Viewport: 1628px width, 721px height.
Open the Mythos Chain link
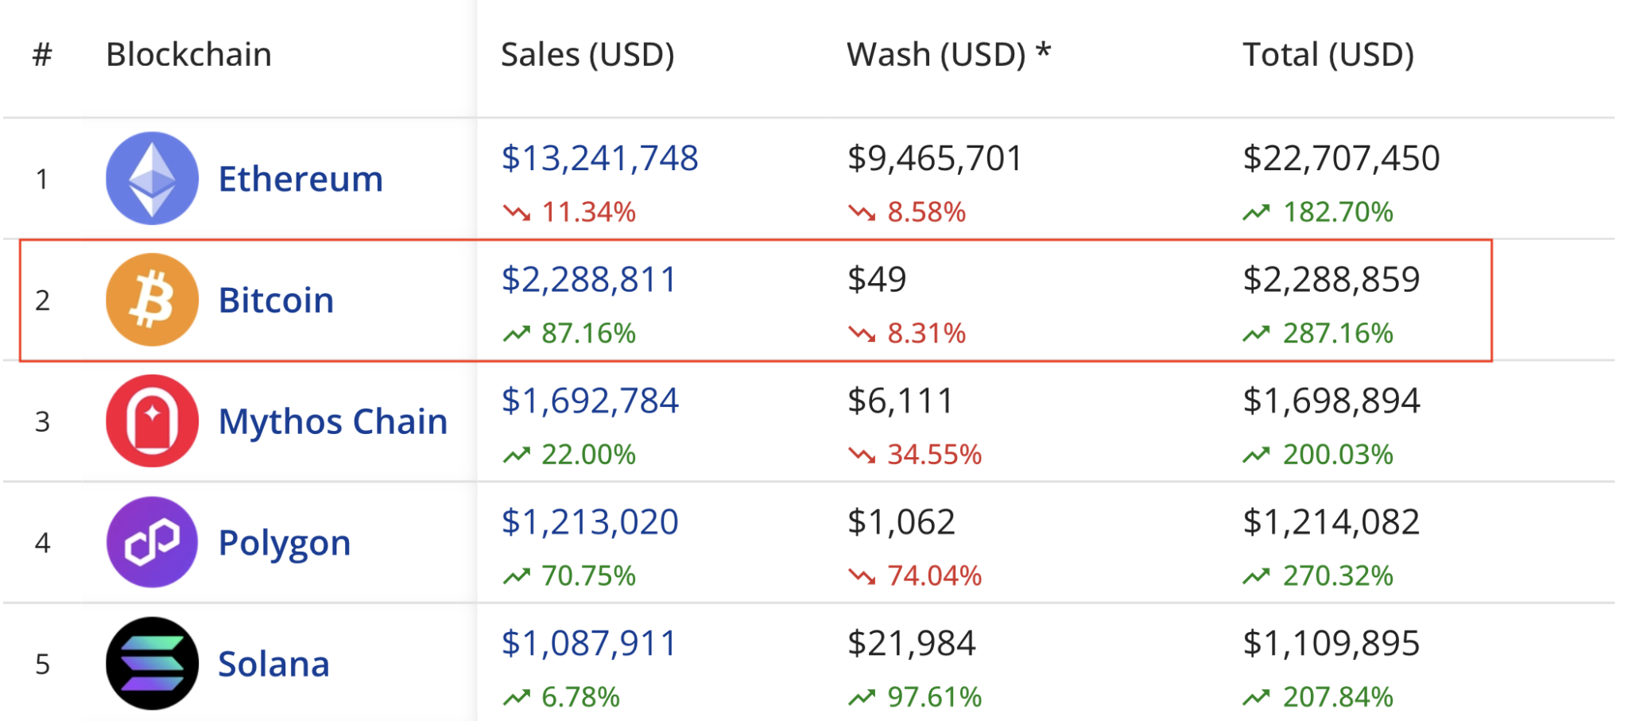pyautogui.click(x=333, y=421)
